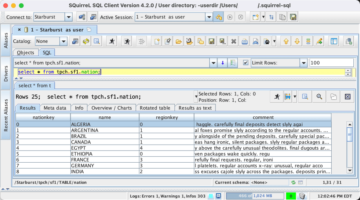Close the result tab with boxed X icon
The height and width of the screenshot is (200, 360).
click(347, 97)
